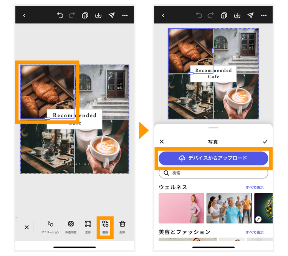Viewport: 288px width, 256px height.
Task: Focus the 検索 search field
Action: (x=213, y=173)
